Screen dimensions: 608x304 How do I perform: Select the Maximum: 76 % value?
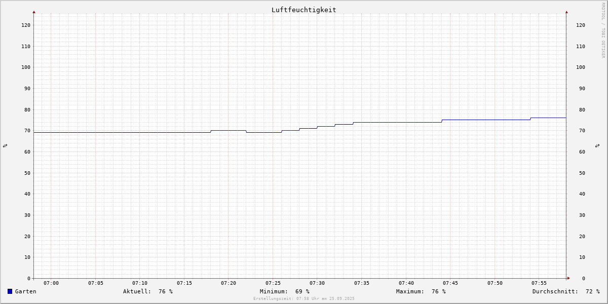(421, 291)
